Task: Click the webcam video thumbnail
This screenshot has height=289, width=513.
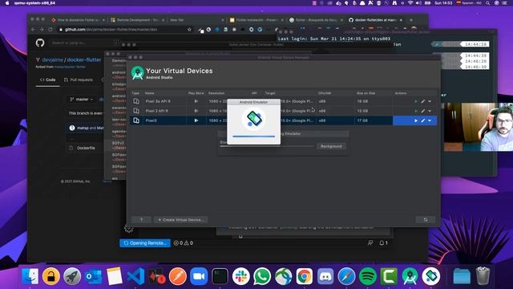Action: [x=478, y=127]
